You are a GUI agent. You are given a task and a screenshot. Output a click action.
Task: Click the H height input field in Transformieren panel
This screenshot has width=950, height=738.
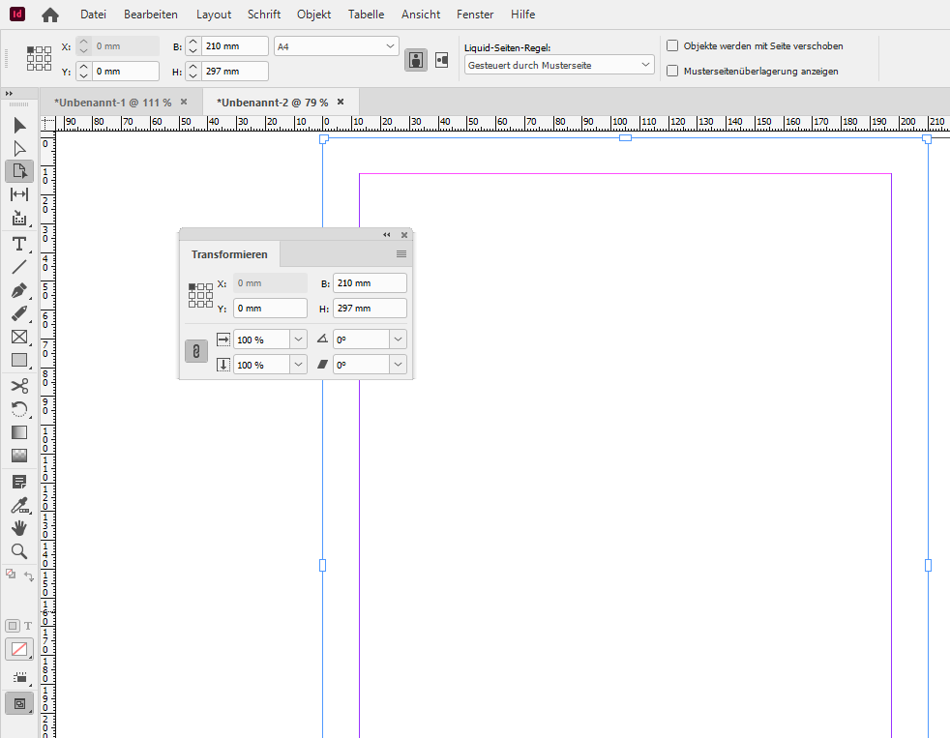pos(370,308)
